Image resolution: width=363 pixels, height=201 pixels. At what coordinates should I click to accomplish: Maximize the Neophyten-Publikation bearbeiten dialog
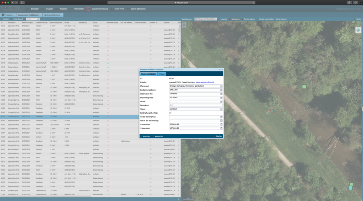point(219,69)
